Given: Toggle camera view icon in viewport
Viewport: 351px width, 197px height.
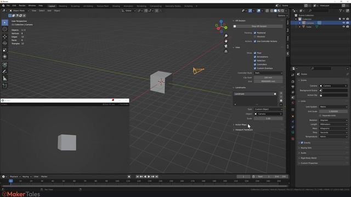Looking at the screenshot, I should 226,46.
